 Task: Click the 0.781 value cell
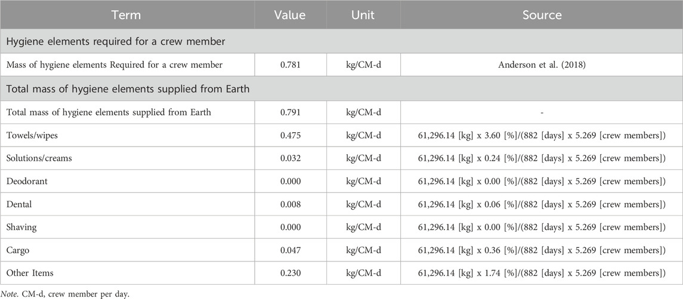290,66
